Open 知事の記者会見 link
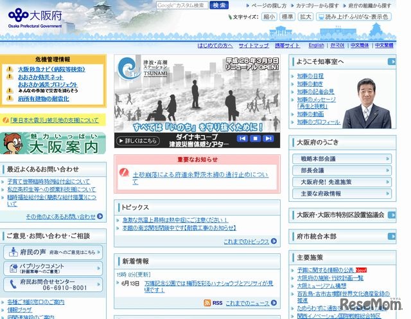411x319 pixels. tap(315, 91)
